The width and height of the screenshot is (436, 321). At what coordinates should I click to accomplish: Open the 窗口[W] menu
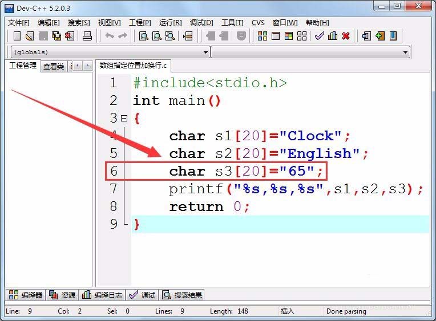[x=285, y=23]
